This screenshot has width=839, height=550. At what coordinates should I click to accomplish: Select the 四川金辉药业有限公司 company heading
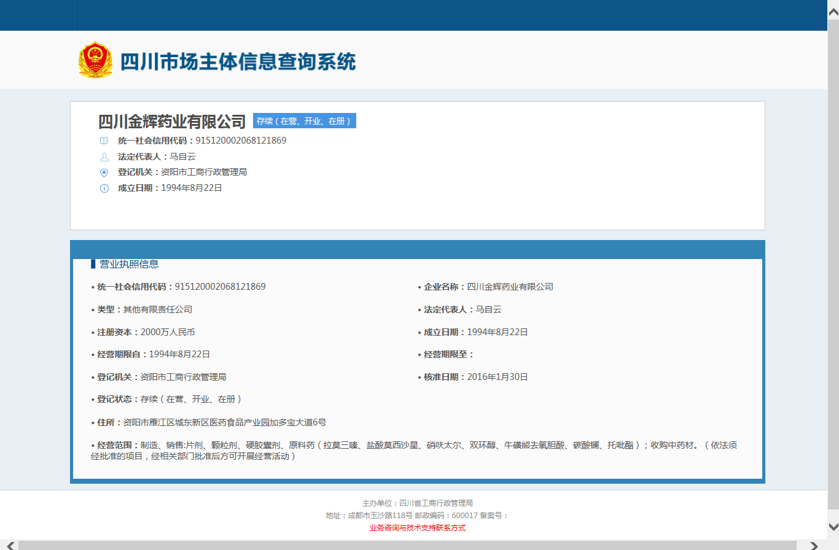click(x=172, y=122)
